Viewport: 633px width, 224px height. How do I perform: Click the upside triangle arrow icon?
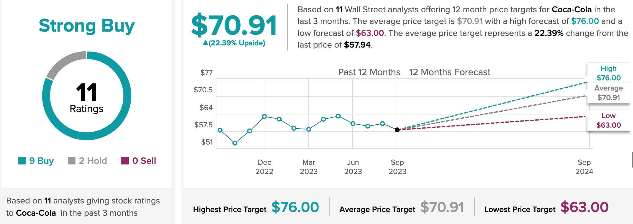coord(205,43)
